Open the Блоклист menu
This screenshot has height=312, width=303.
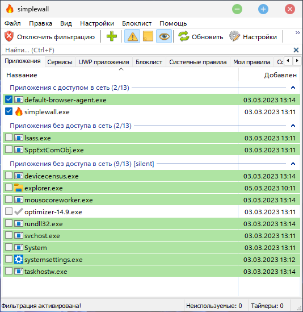[137, 23]
